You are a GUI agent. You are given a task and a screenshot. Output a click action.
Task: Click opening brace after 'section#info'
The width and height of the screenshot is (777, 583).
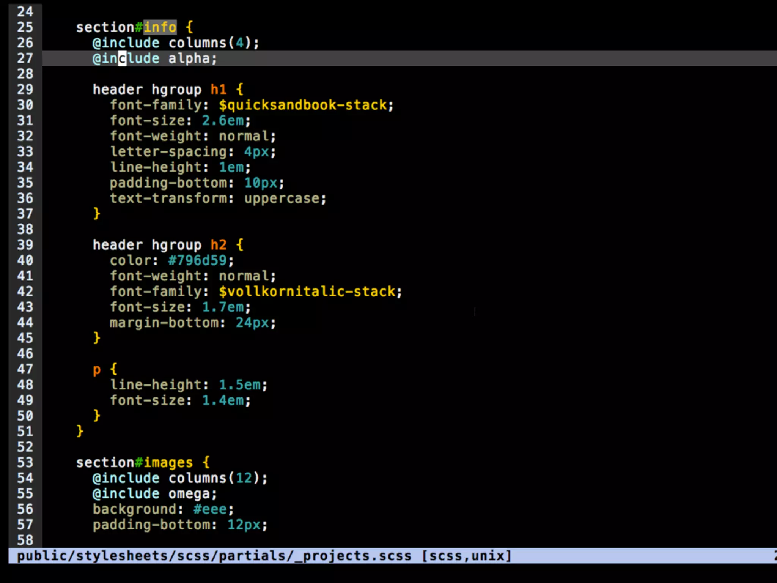pos(189,27)
